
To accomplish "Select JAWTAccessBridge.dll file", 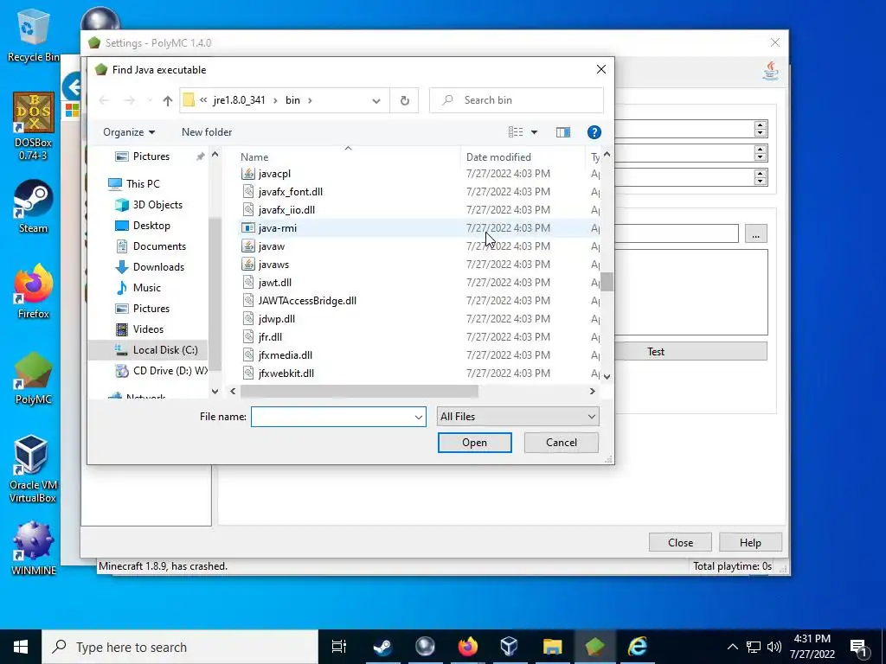I will point(307,300).
